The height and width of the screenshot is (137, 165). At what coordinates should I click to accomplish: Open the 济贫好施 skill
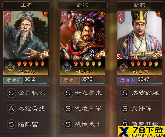[140, 93]
